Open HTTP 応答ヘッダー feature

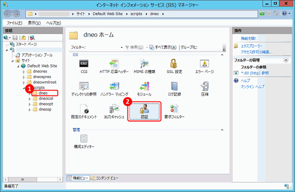[114, 66]
